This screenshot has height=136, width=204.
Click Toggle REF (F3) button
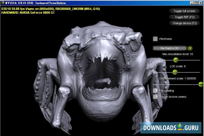pos(184,17)
